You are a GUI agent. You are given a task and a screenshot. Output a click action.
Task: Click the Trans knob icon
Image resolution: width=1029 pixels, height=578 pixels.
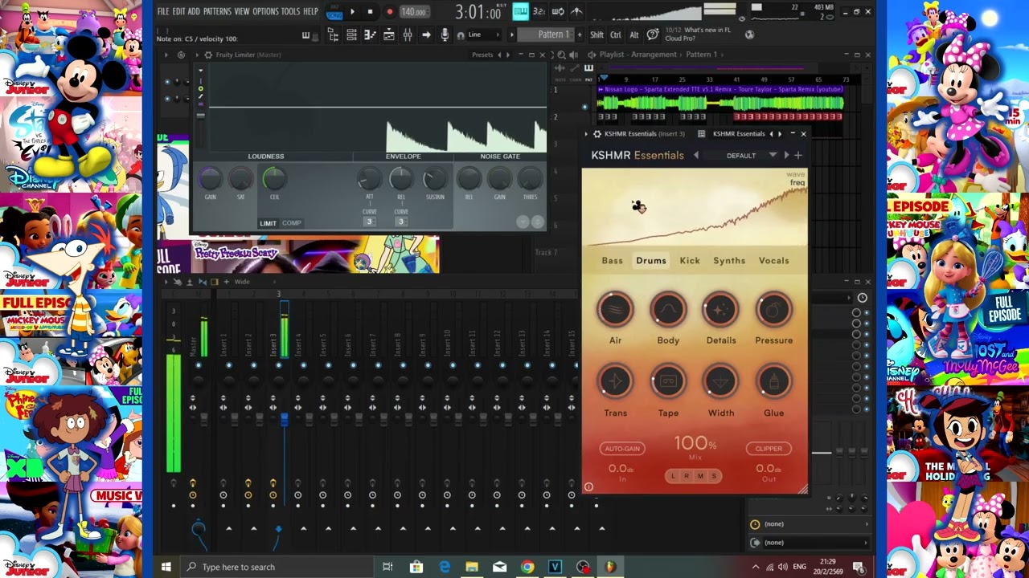coord(615,382)
